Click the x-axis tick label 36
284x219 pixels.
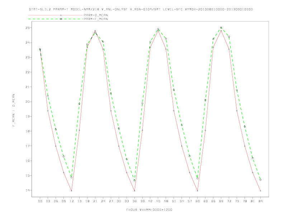point(134,201)
